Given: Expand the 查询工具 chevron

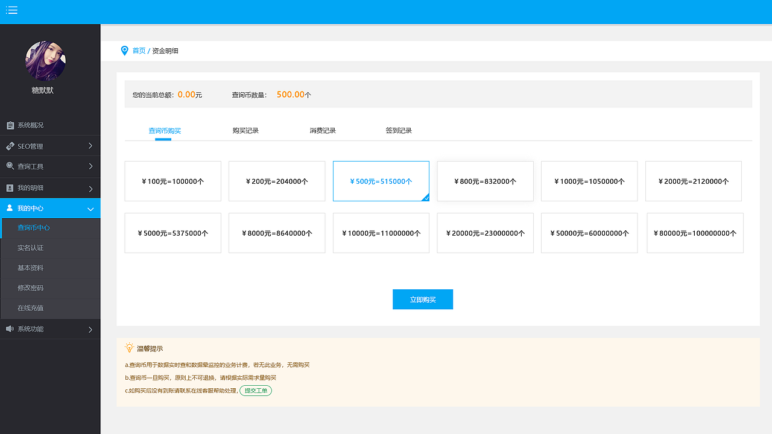Looking at the screenshot, I should [90, 166].
